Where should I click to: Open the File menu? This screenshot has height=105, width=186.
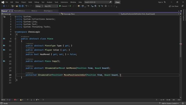[x=7, y=2]
